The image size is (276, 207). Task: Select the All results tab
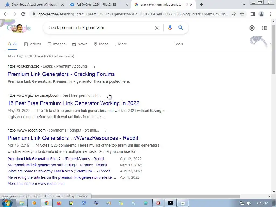12,44
